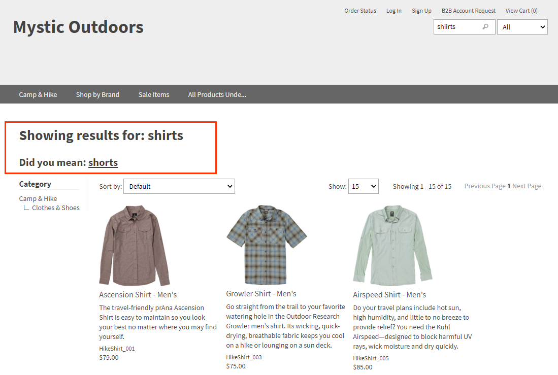
Task: Click the Order Status link
Action: click(360, 10)
